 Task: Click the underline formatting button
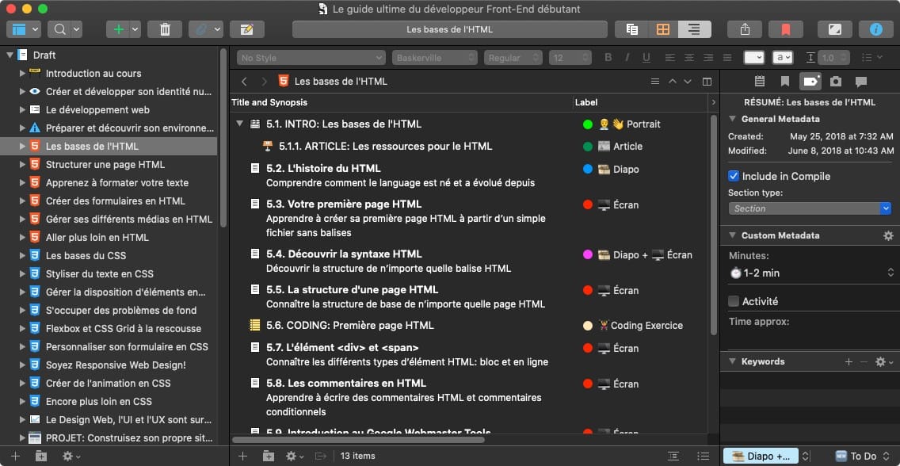646,57
